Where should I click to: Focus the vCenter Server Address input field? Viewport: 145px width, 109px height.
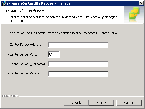click(x=78, y=45)
